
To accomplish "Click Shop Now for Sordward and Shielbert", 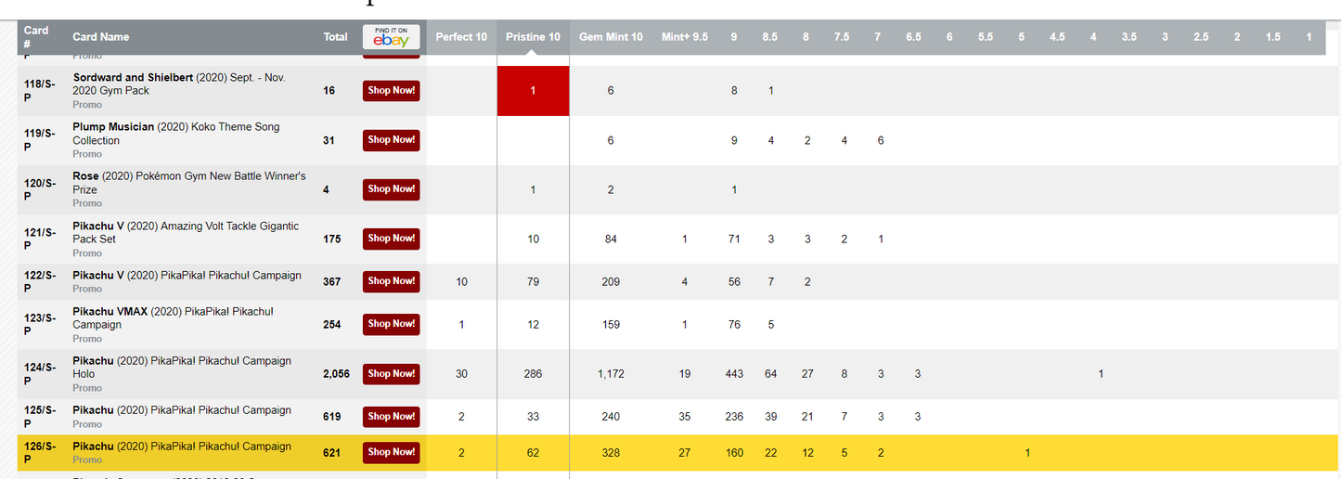I will (x=391, y=90).
